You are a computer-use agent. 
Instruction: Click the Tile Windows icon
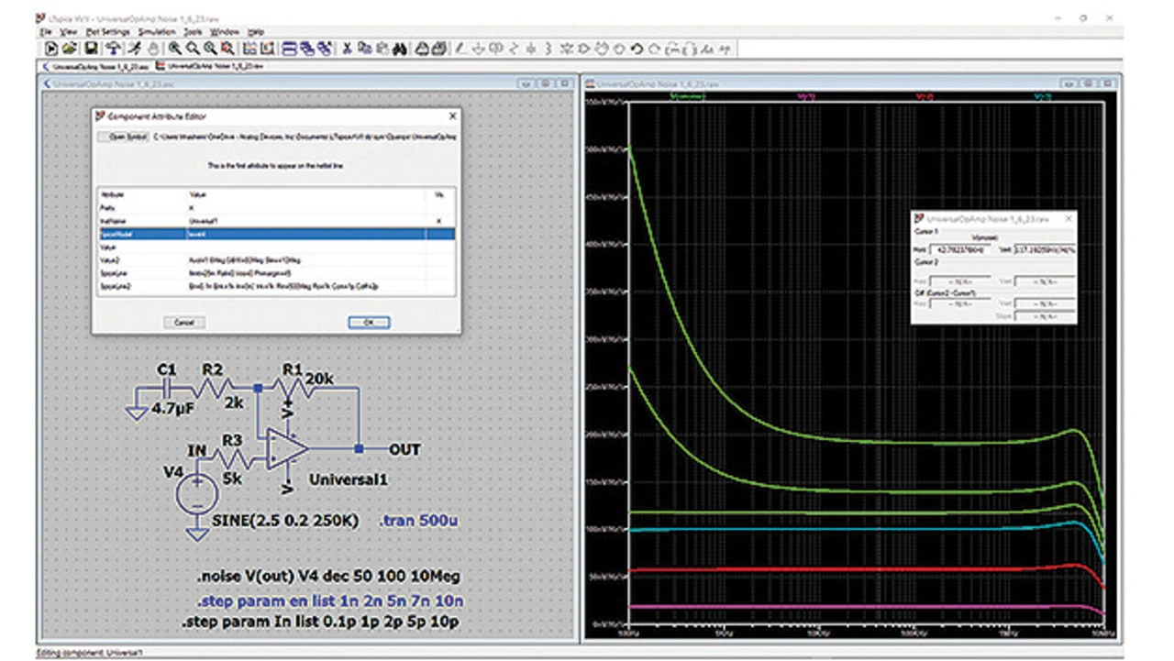pos(288,49)
